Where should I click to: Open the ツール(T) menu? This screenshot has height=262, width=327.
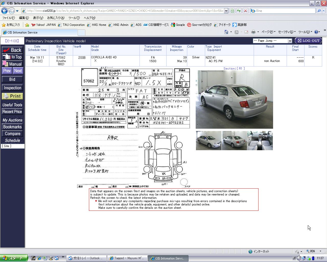pos(74,18)
